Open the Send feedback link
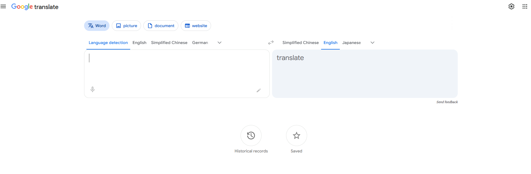Viewport: 531px width, 174px height. tap(447, 102)
